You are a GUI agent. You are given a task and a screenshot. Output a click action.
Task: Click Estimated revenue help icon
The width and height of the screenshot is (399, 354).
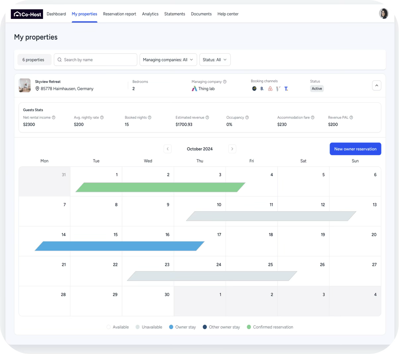207,117
